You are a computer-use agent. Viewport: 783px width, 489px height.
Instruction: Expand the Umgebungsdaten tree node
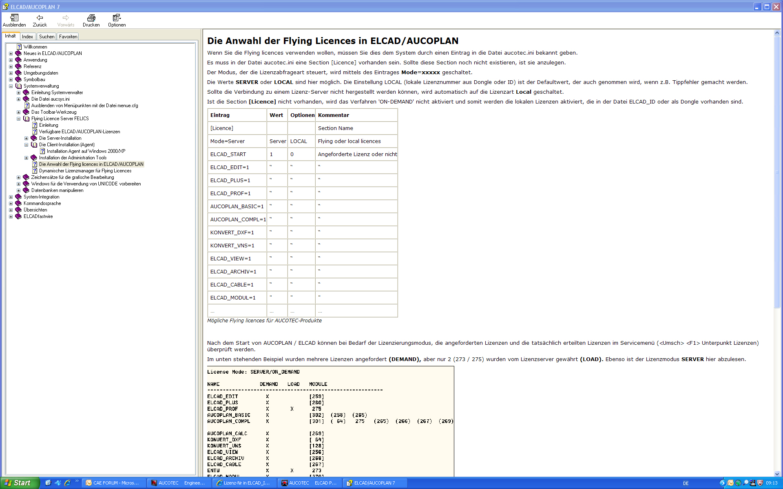click(x=11, y=73)
